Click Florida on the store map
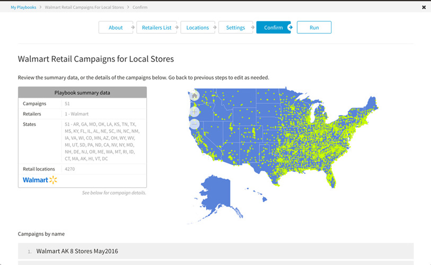Viewport: 431px width, 265px height. (x=330, y=179)
